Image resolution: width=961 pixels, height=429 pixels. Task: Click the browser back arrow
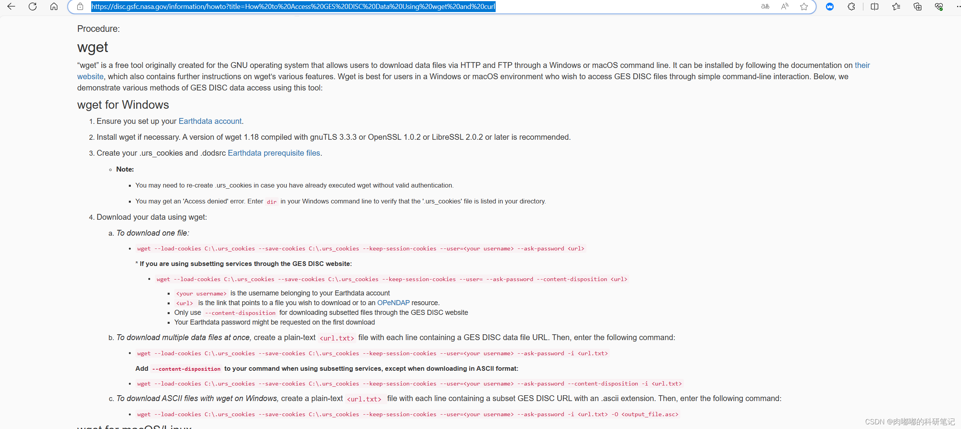[x=11, y=7]
